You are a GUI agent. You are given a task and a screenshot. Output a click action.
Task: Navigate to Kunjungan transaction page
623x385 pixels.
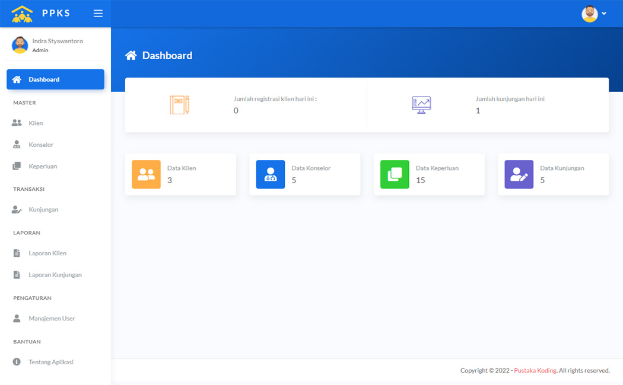[43, 210]
